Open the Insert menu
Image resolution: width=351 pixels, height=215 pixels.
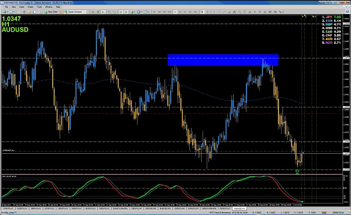22,7
